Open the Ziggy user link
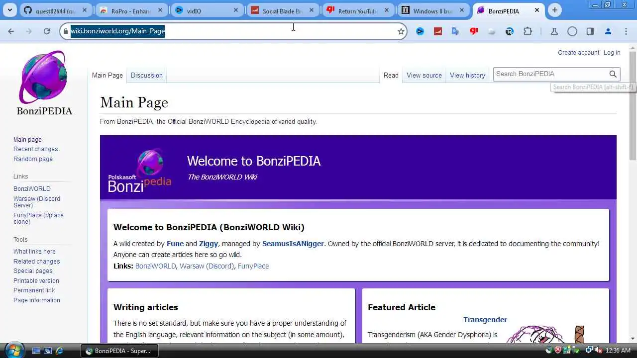637x358 pixels. pyautogui.click(x=209, y=244)
